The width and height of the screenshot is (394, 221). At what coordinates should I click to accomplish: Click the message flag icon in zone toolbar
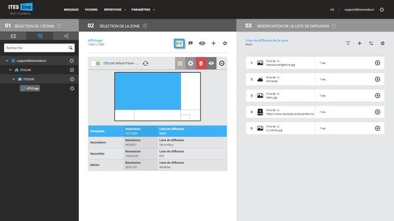point(191,43)
